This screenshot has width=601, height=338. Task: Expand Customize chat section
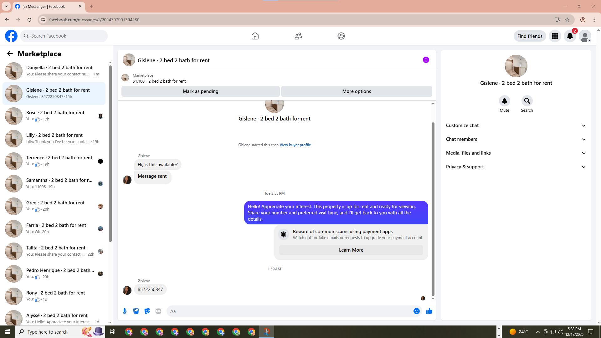point(516,125)
